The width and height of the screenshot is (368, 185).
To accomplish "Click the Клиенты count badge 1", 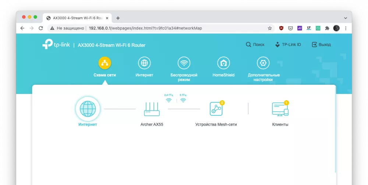I will (x=286, y=103).
